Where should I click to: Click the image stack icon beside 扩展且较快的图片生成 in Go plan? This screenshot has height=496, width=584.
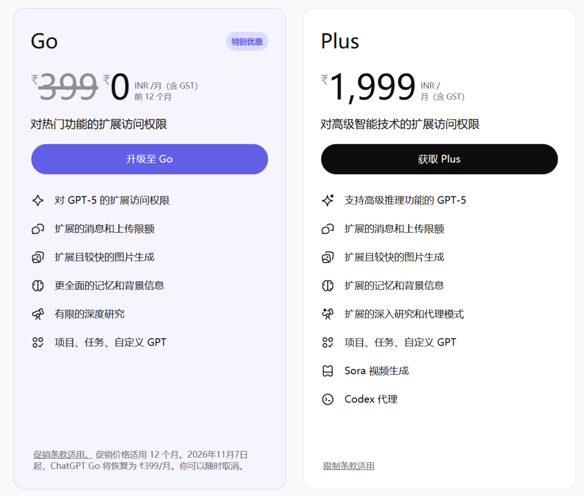click(x=37, y=257)
